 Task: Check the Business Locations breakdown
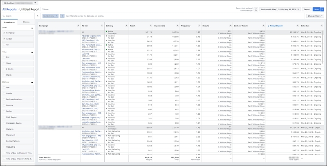tap(4, 99)
